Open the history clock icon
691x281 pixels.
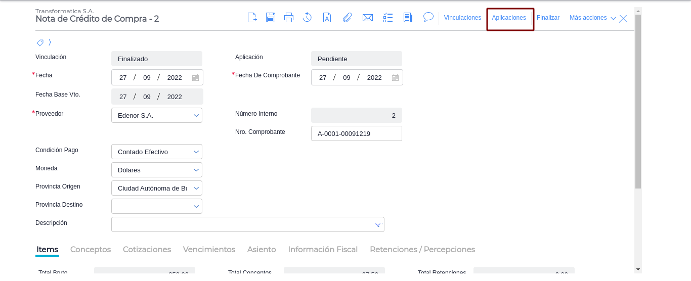pyautogui.click(x=307, y=18)
